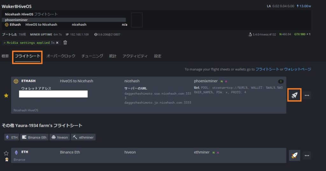The width and height of the screenshot is (326, 171).
Task: Star the Binance Eth flight sheet
Action: pos(6,154)
